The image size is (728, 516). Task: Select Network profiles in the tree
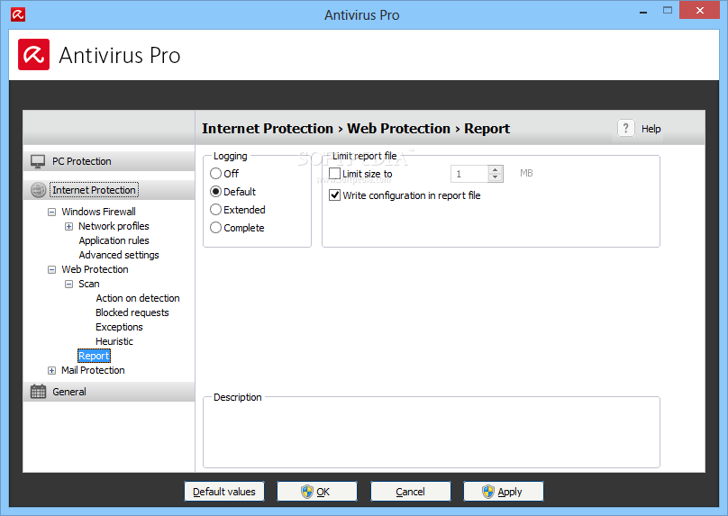(x=114, y=226)
